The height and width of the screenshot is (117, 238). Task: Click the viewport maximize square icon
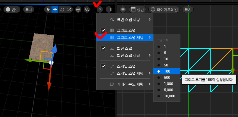tap(109, 10)
